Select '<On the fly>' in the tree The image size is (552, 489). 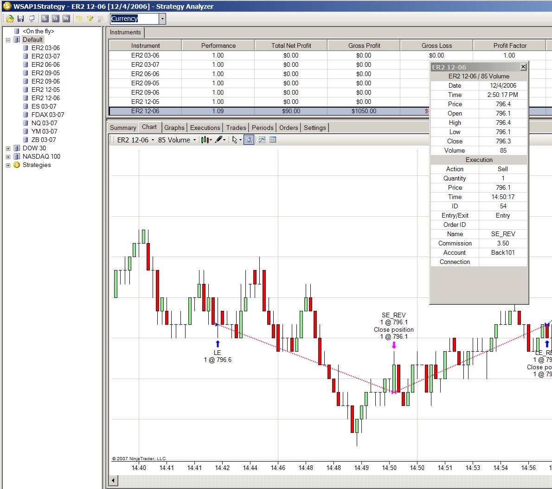point(39,32)
